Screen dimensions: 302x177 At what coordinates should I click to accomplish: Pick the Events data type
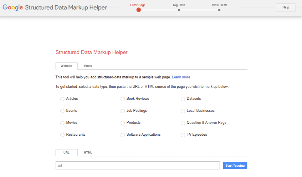[x=62, y=111]
